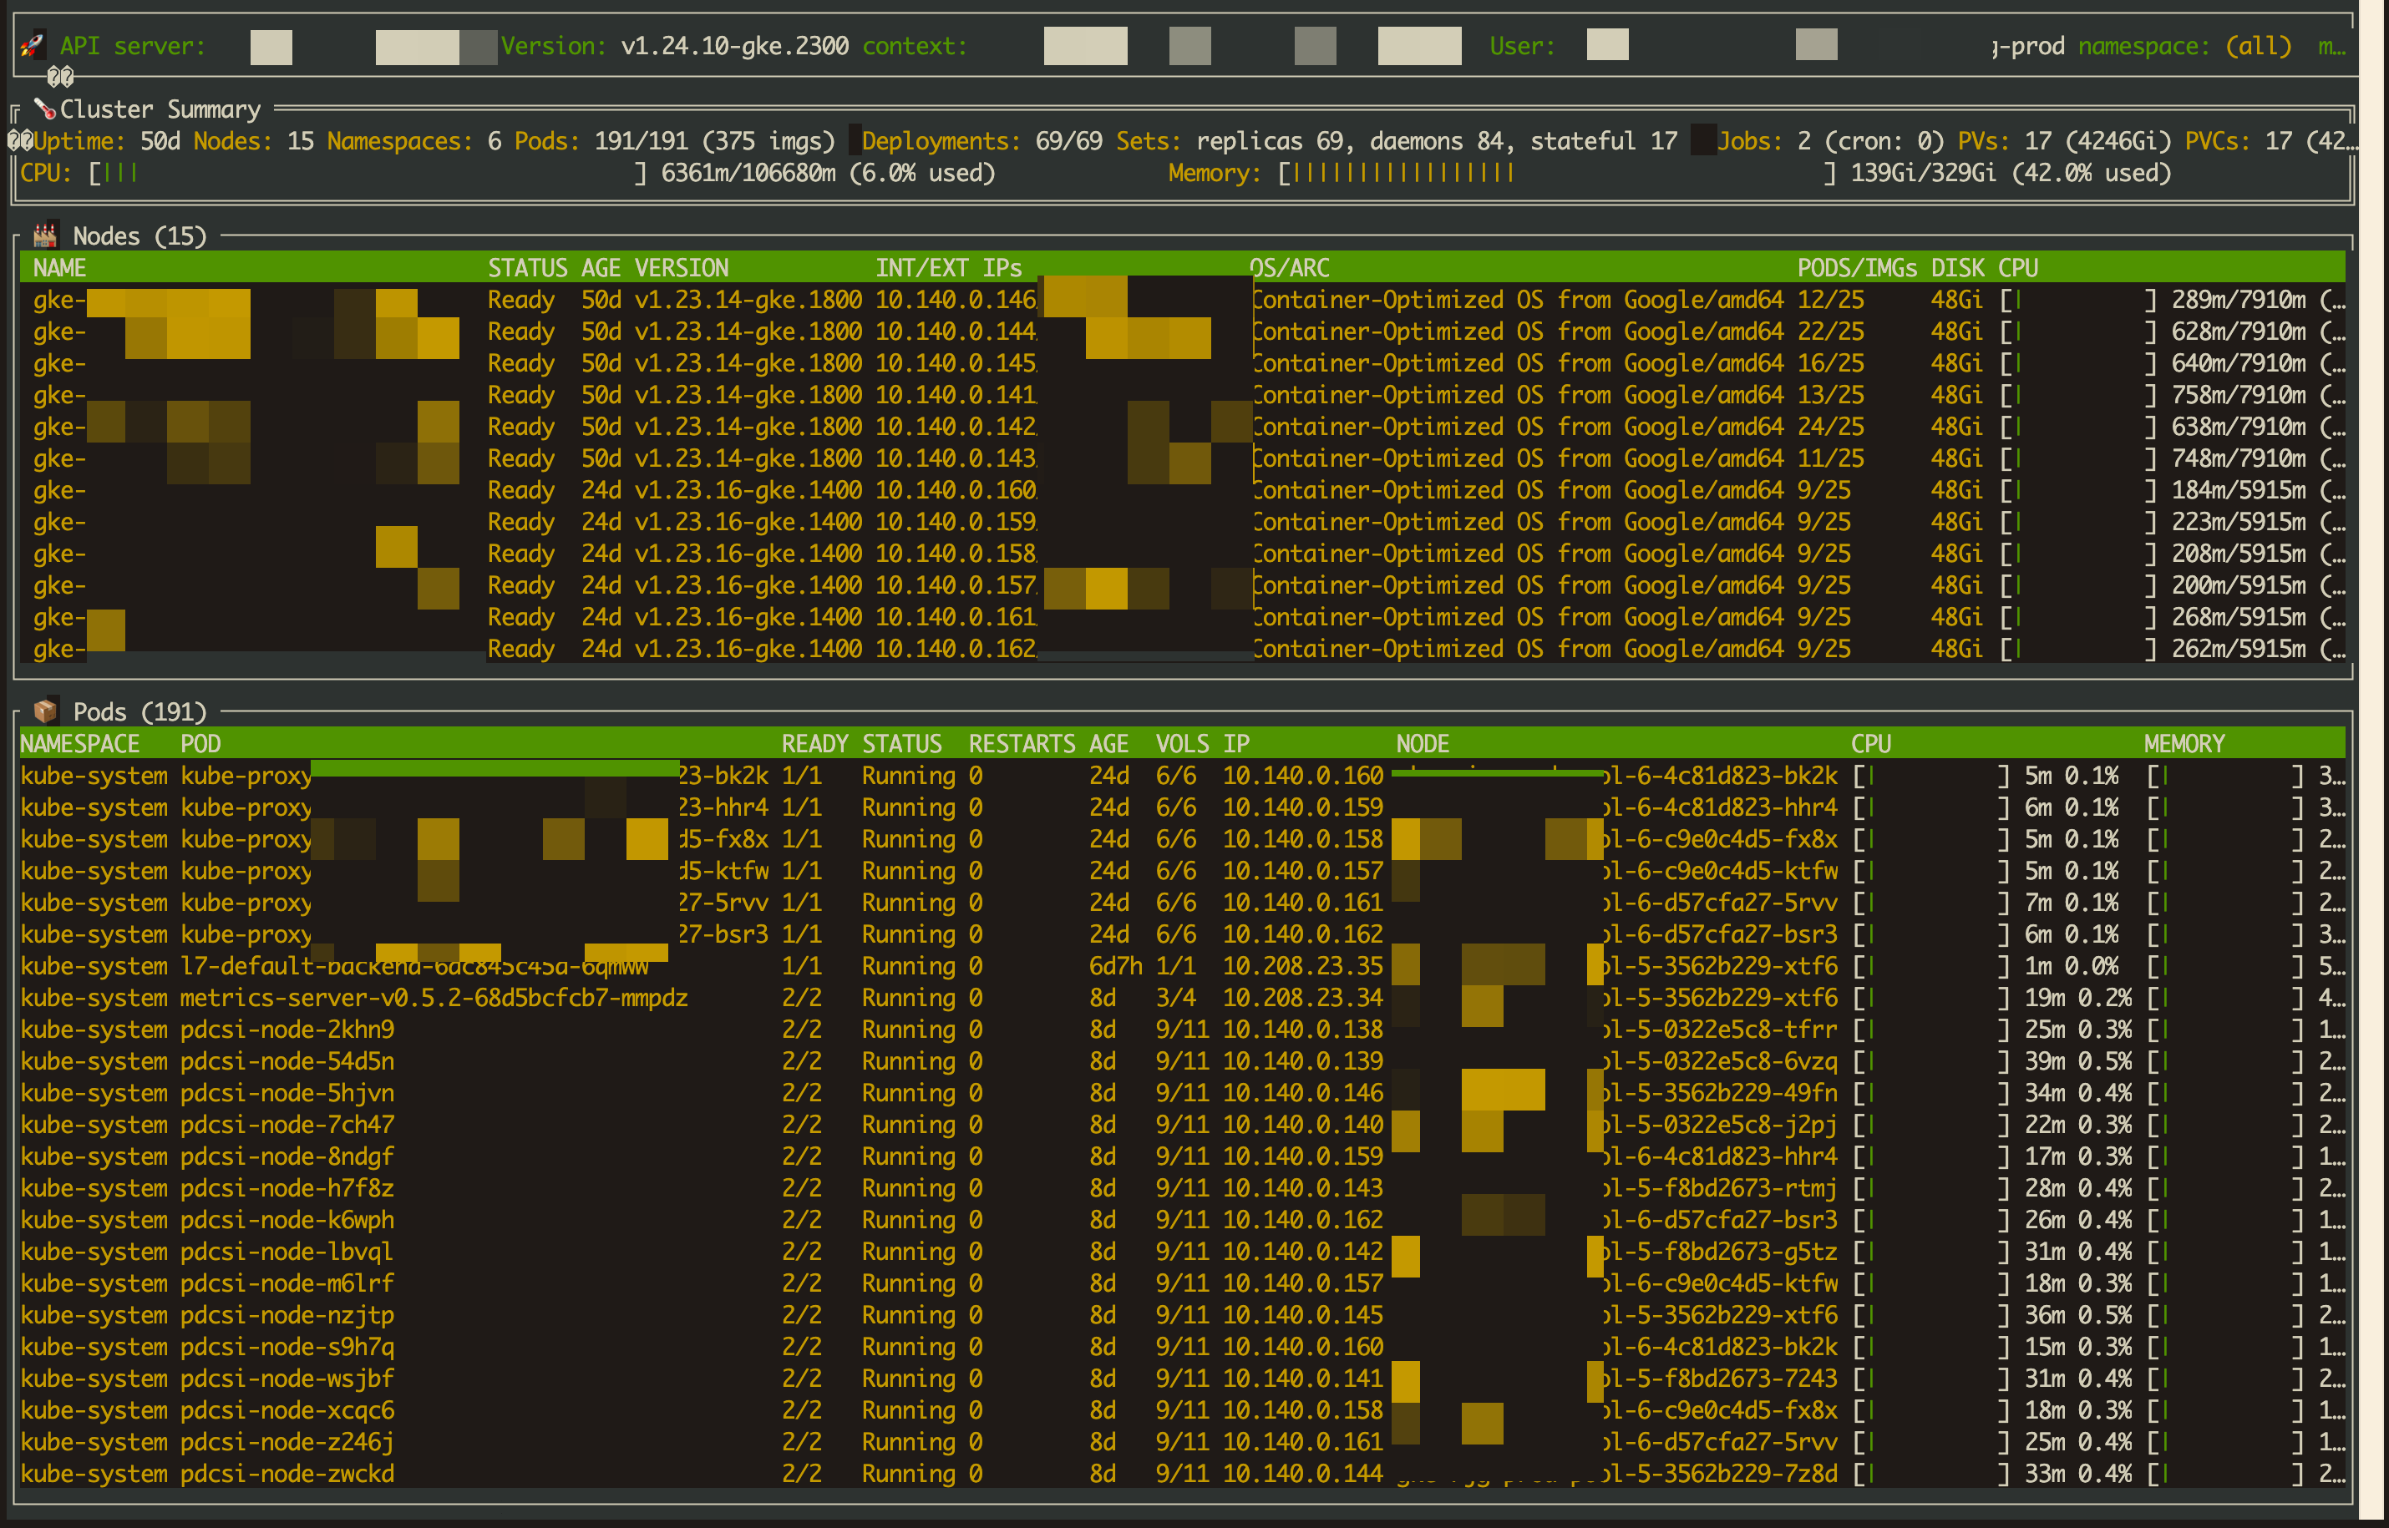This screenshot has height=1528, width=2389.
Task: Select pod pdcsi-node-8ndgf
Action: pyautogui.click(x=287, y=1156)
